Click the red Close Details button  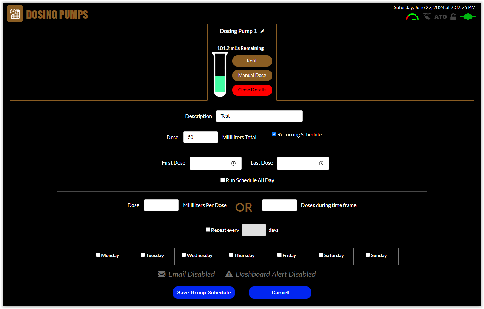252,90
